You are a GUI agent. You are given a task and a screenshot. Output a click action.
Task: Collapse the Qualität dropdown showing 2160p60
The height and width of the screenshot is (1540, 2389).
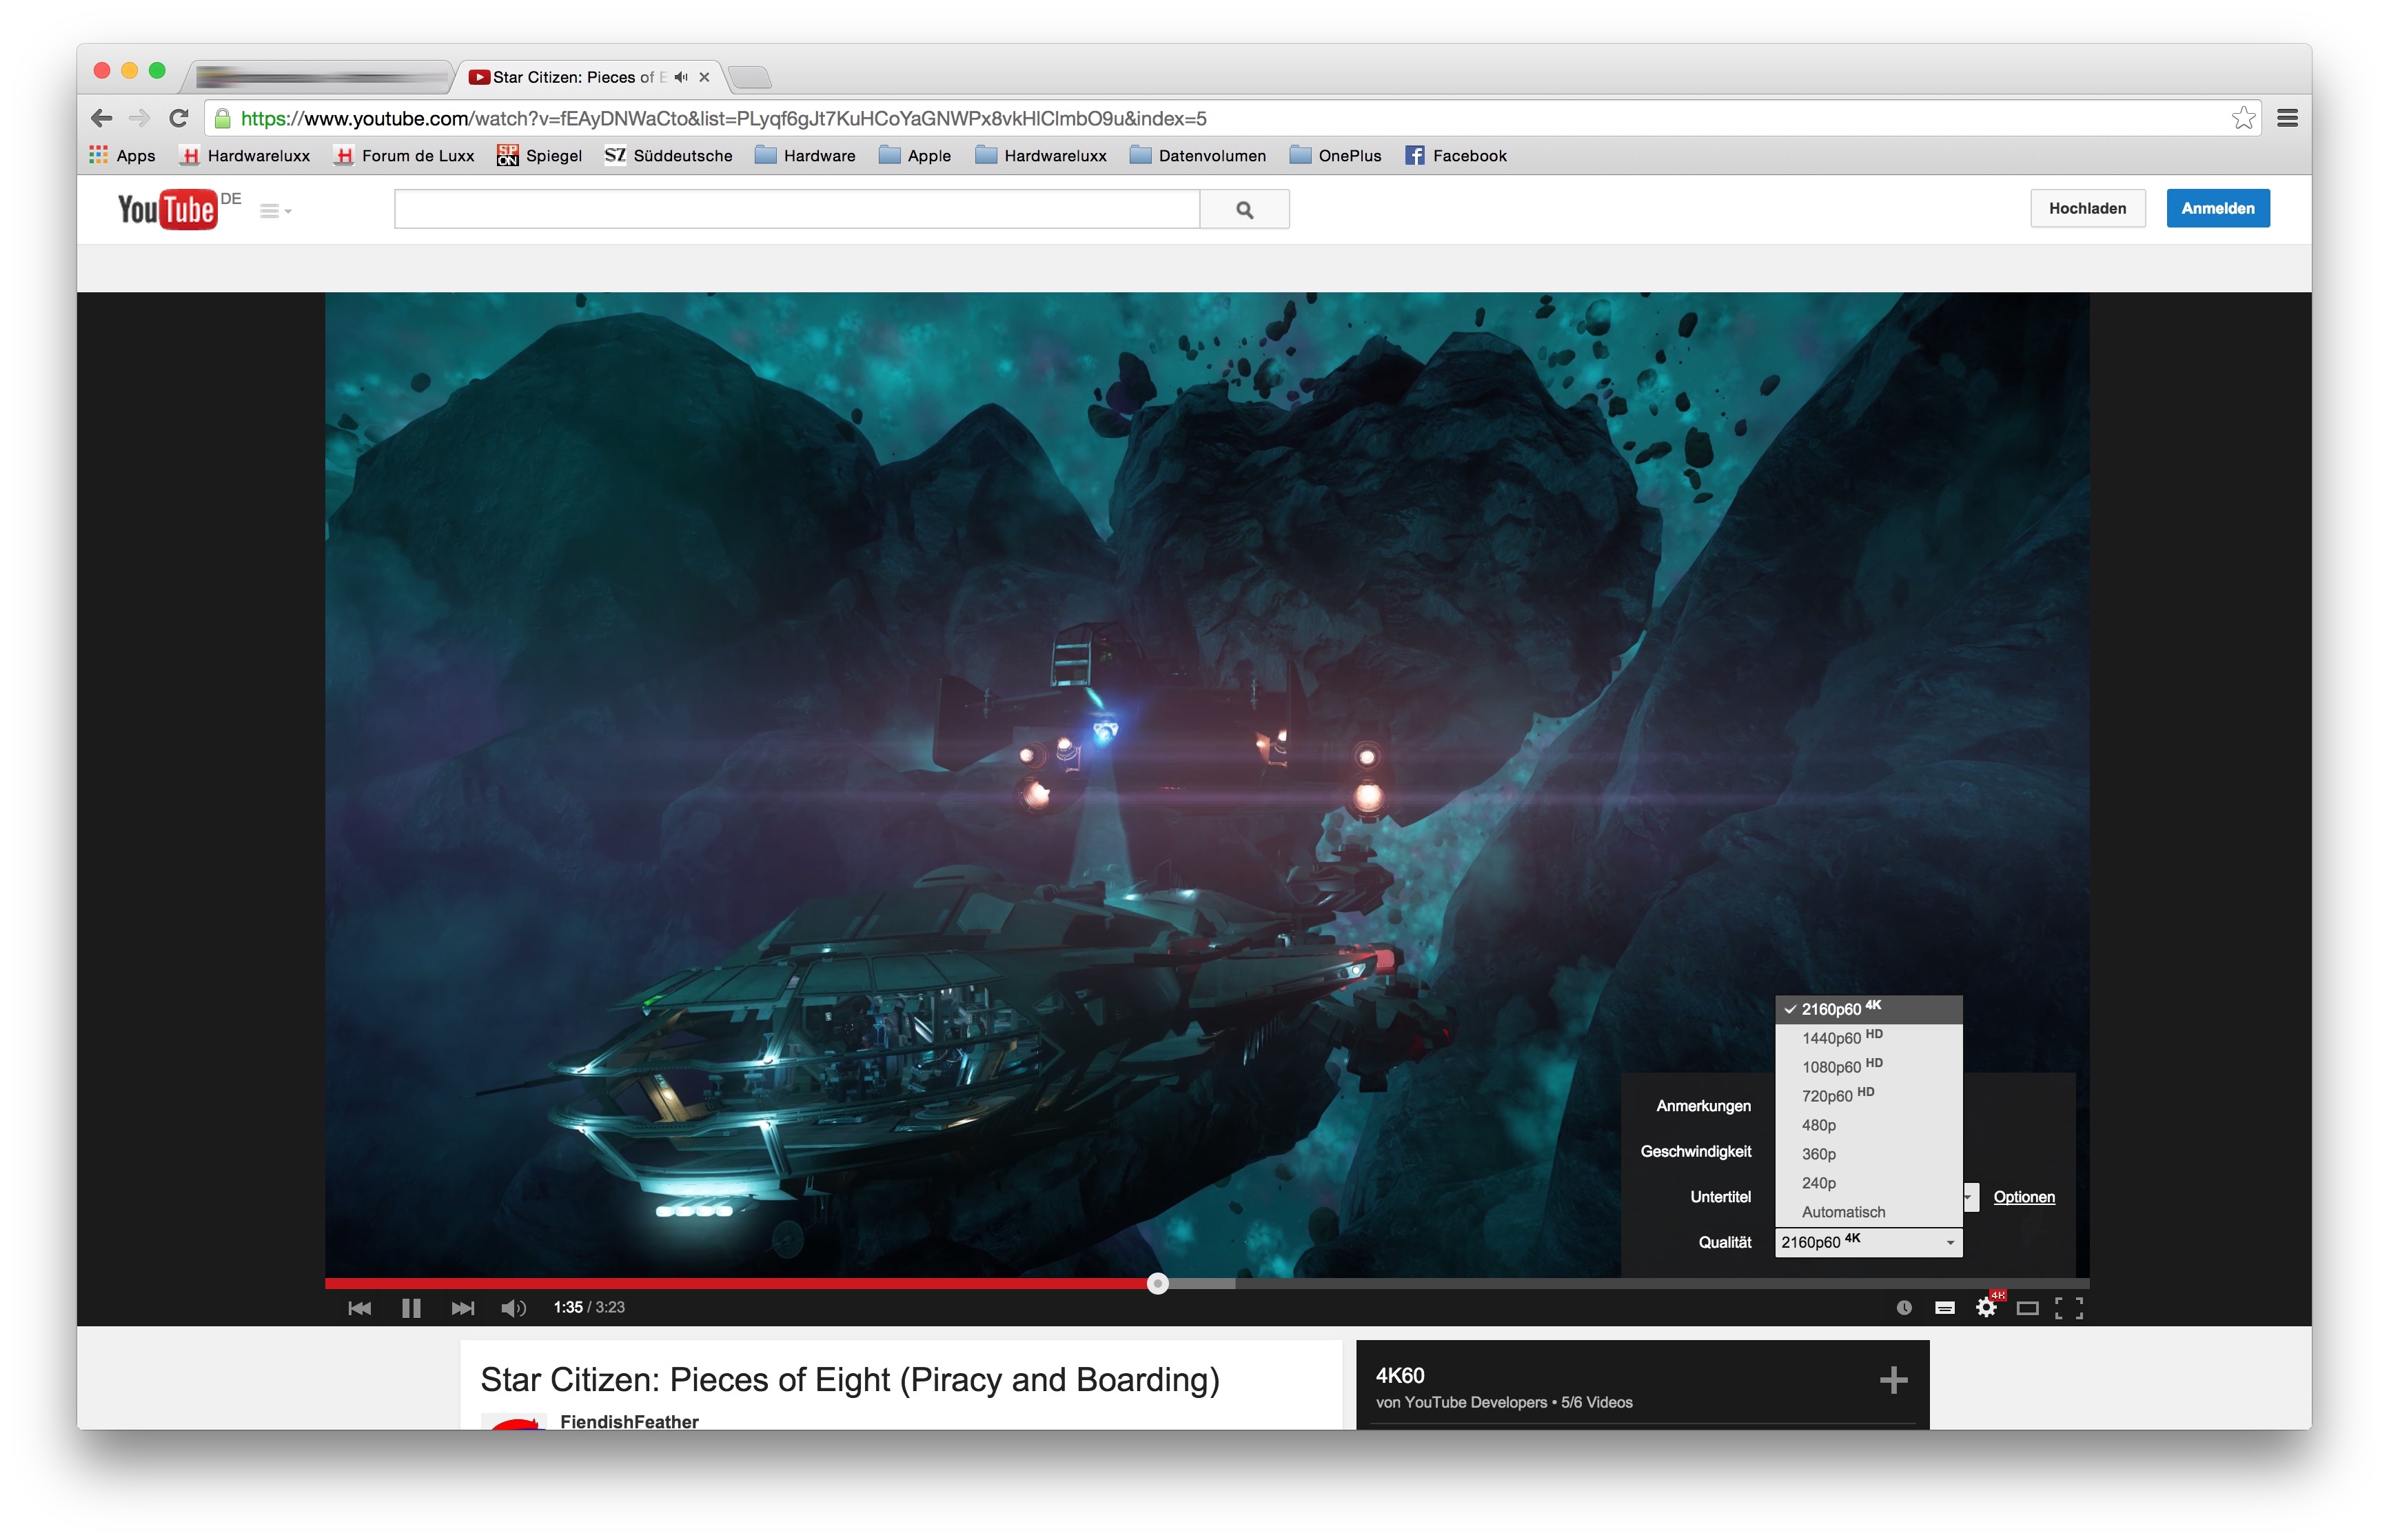pyautogui.click(x=1868, y=1242)
